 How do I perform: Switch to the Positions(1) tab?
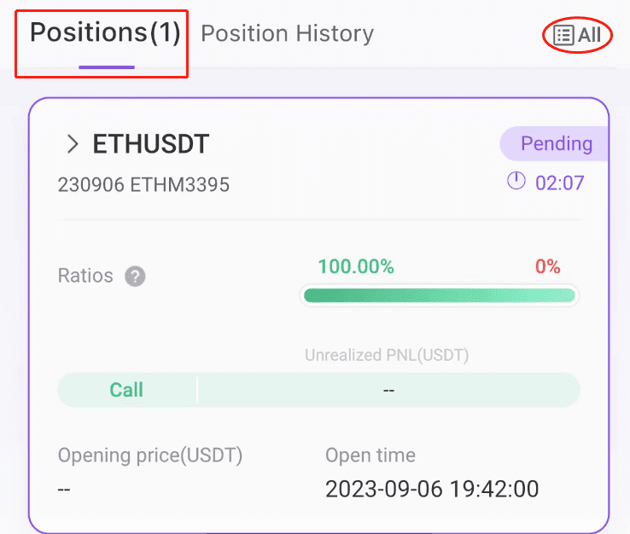tap(105, 32)
